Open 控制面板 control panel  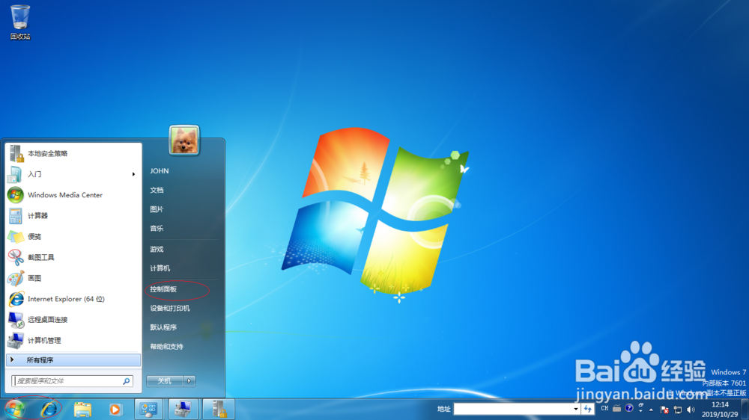tap(163, 289)
